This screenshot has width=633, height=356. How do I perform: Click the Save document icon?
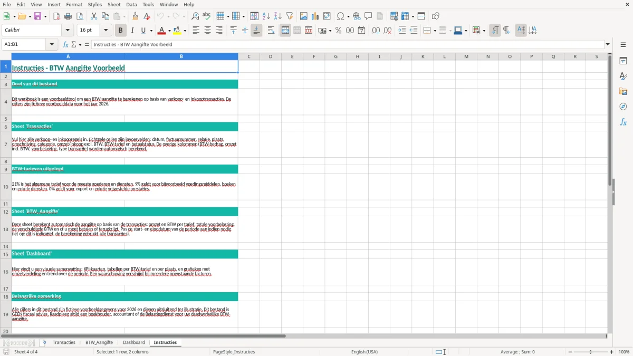pyautogui.click(x=37, y=16)
